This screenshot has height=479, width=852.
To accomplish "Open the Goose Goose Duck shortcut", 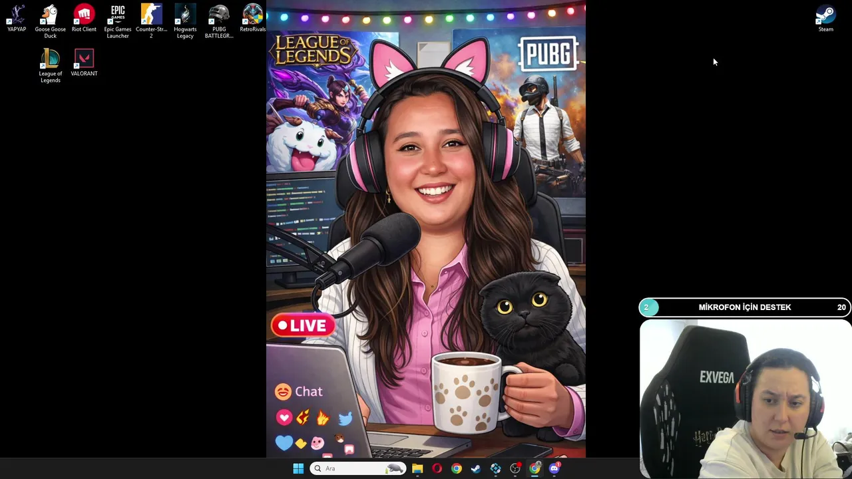I will pos(50,21).
